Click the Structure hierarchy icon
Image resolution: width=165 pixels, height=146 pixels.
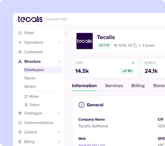[20, 61]
